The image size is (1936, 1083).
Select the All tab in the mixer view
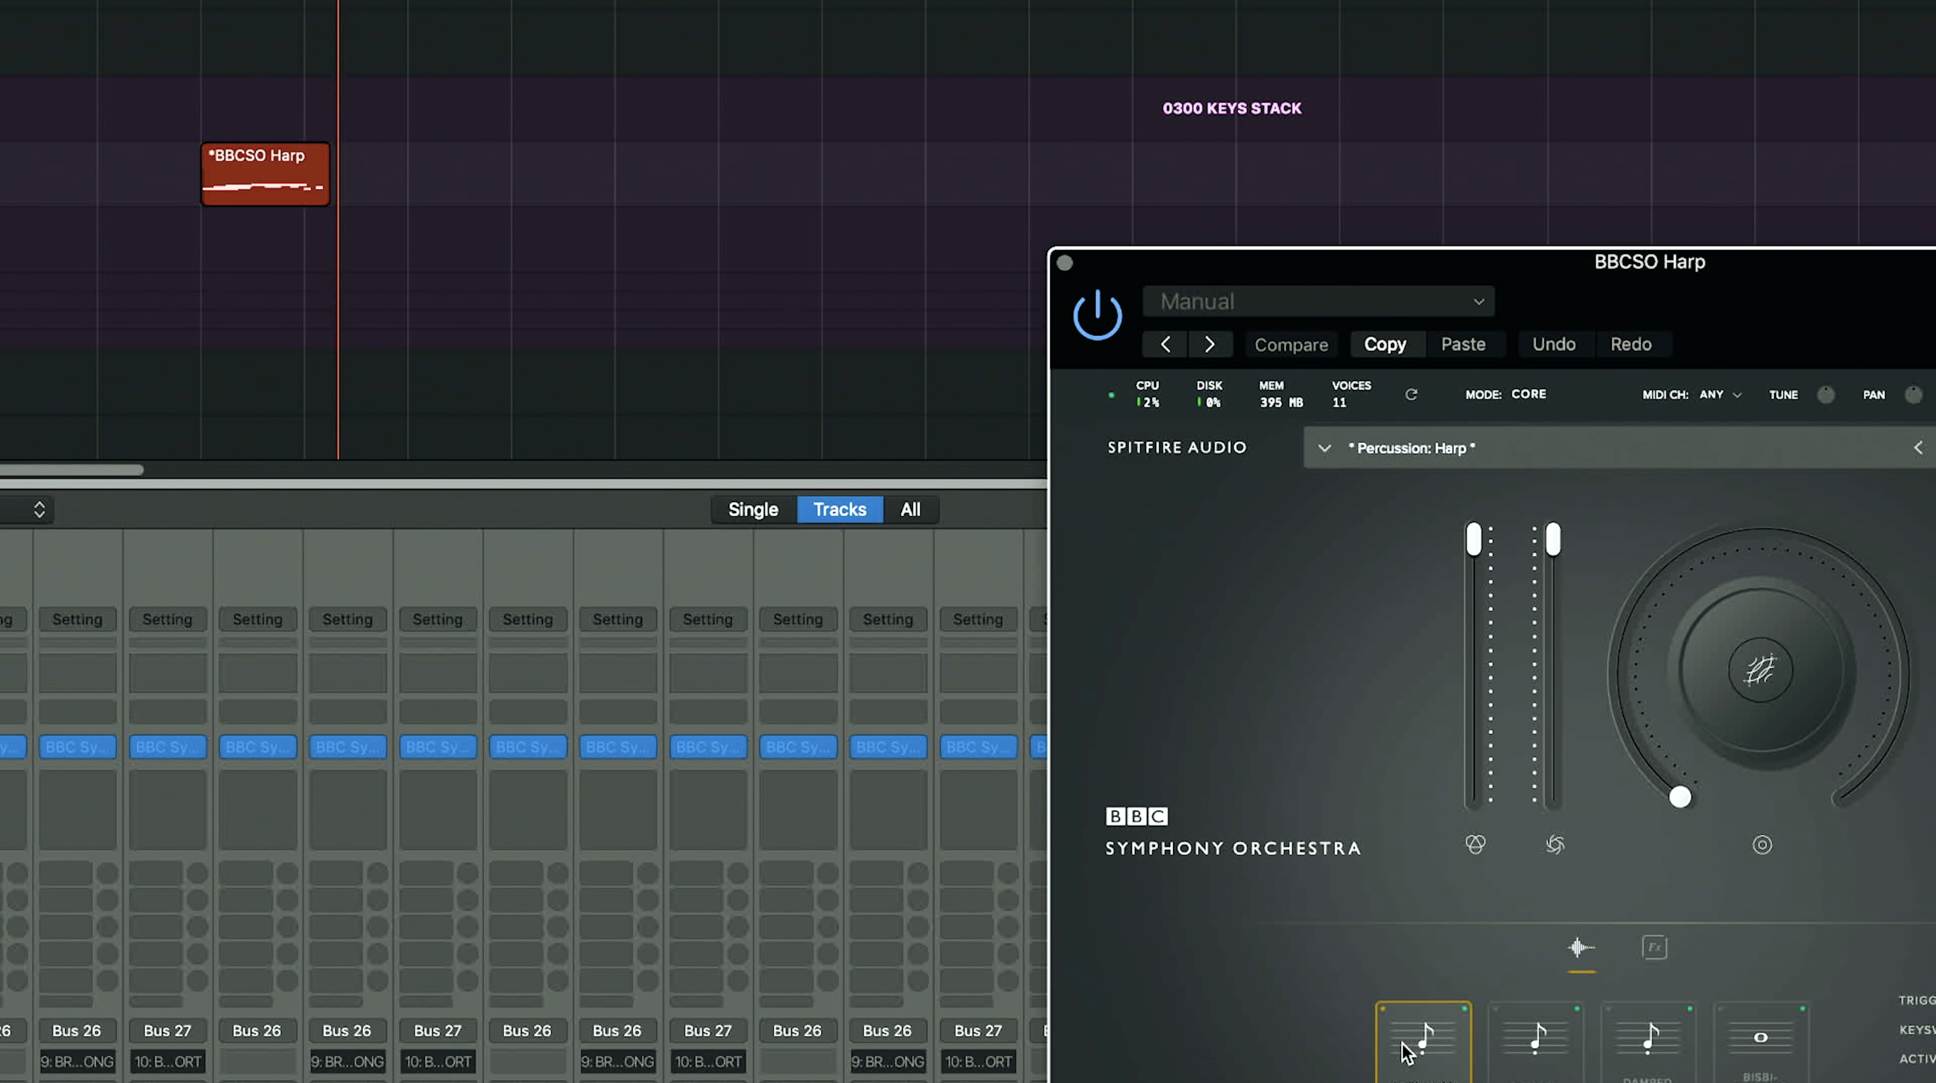pyautogui.click(x=911, y=509)
